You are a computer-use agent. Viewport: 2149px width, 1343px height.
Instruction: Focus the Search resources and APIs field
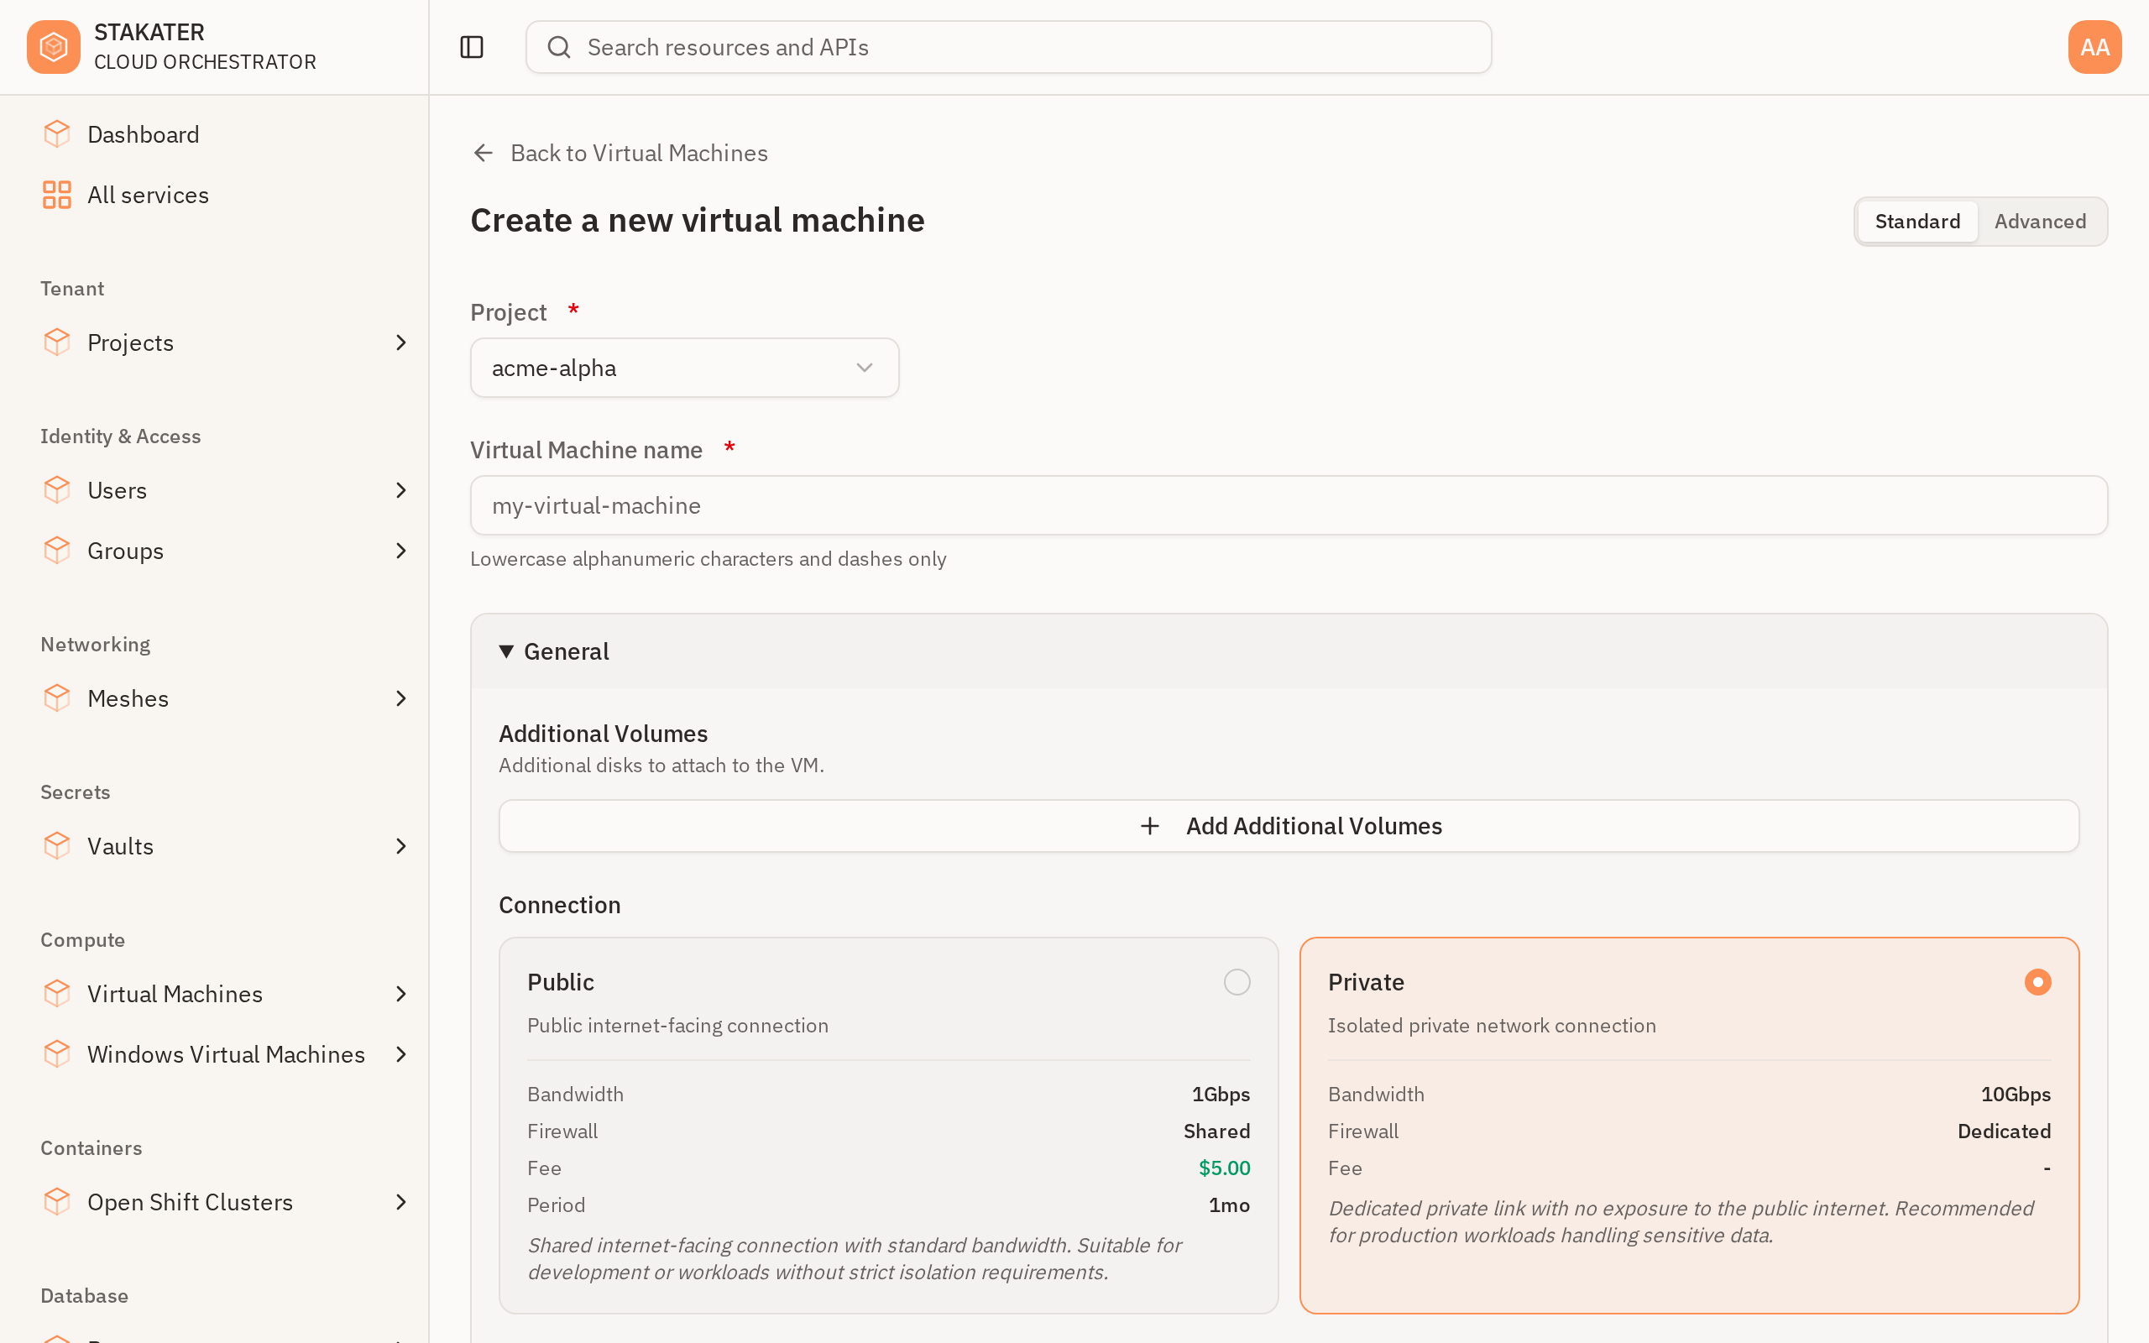(1008, 47)
